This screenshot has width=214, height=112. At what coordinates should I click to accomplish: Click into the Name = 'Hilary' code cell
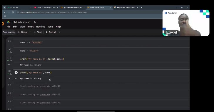[101, 51]
